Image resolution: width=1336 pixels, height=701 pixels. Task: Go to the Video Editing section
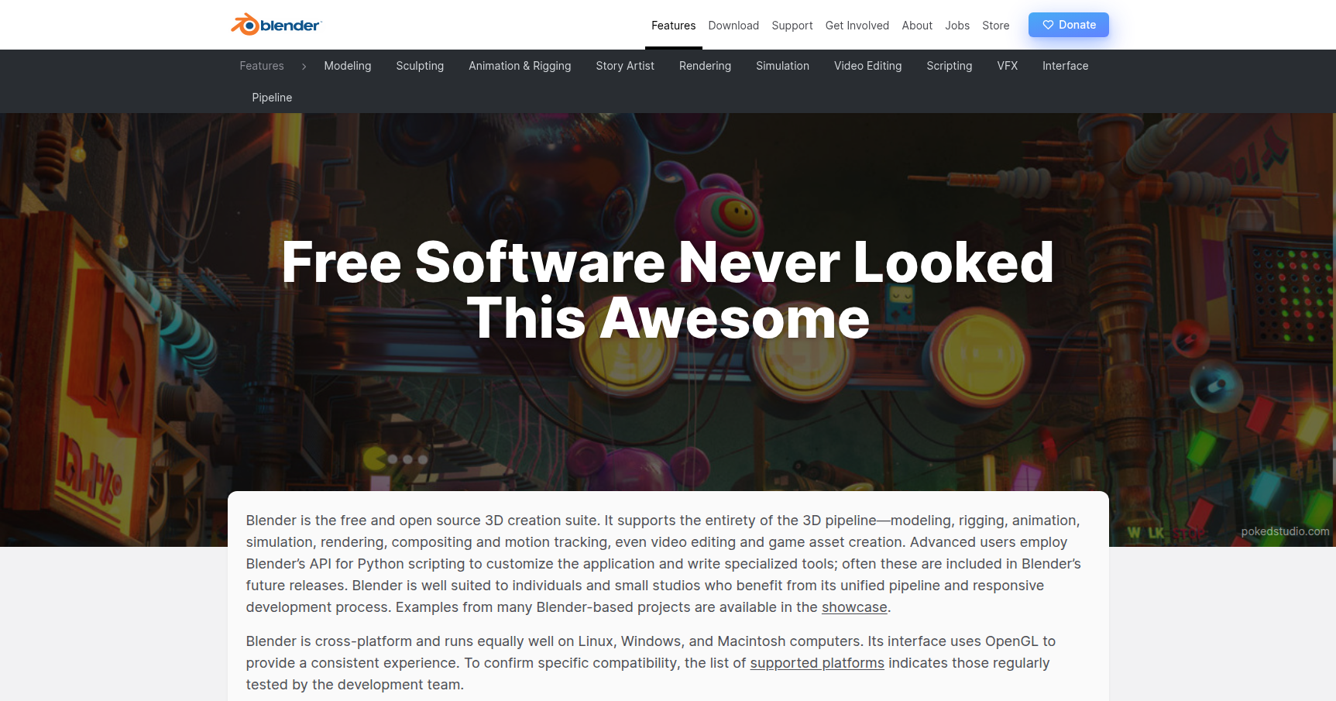pyautogui.click(x=867, y=66)
